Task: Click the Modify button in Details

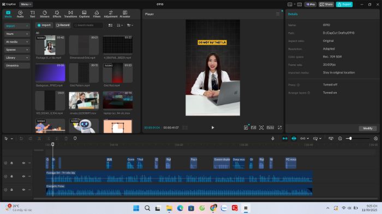Action: click(368, 129)
